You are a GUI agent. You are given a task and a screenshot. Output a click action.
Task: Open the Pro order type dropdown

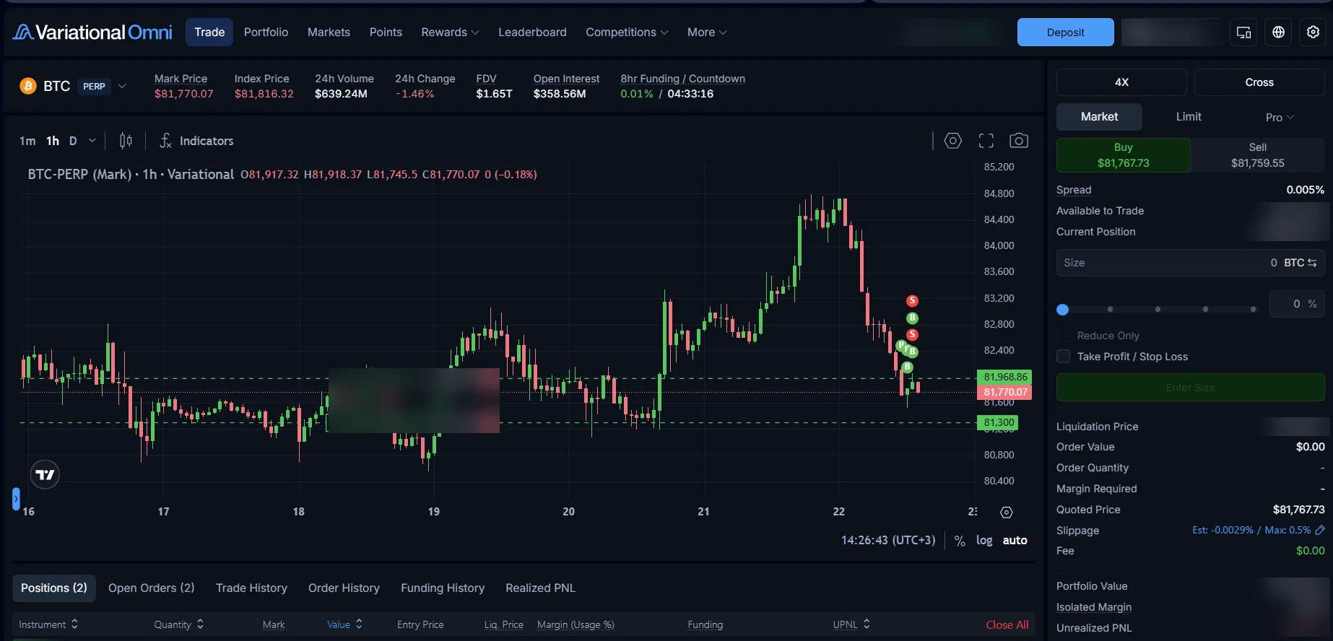1280,117
